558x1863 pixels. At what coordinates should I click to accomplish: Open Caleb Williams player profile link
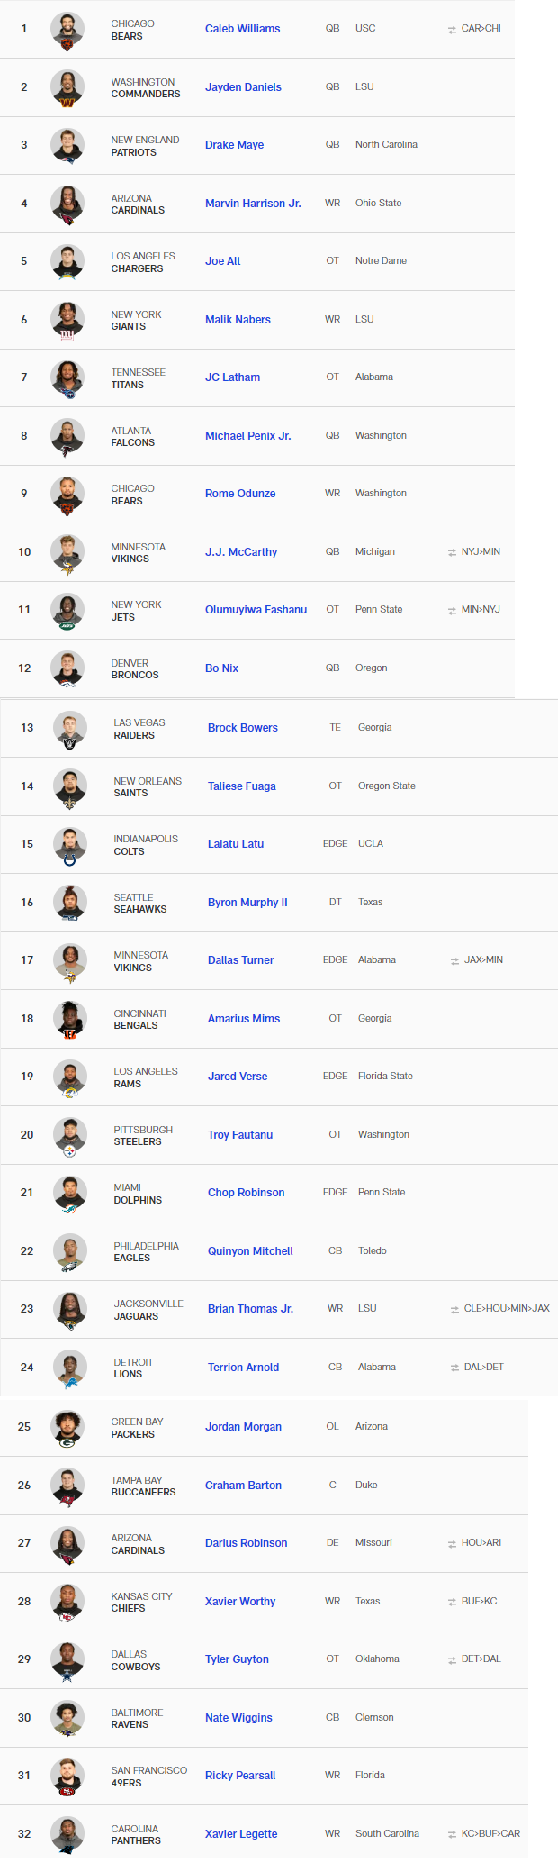pyautogui.click(x=242, y=29)
